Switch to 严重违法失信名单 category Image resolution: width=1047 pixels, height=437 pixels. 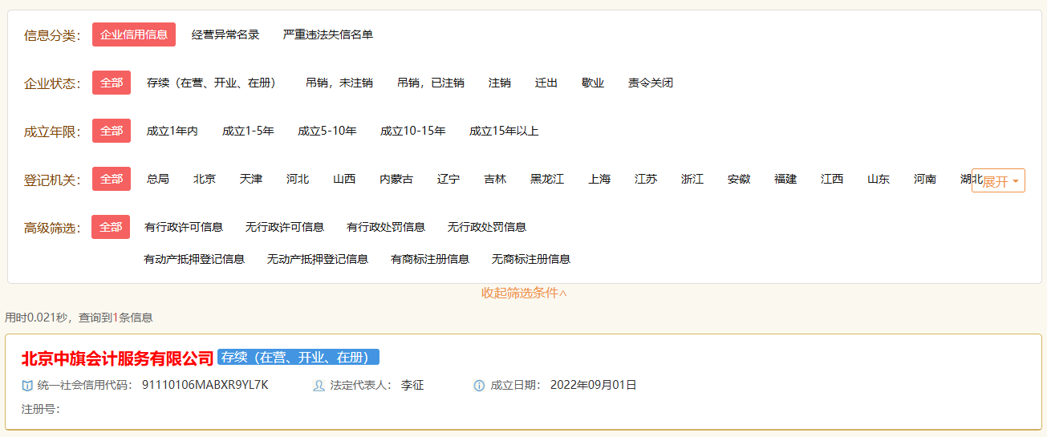(x=328, y=34)
